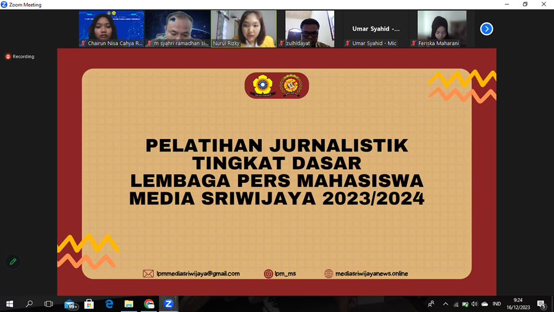554x312 pixels.
Task: Open Task View on the taskbar
Action: click(49, 304)
